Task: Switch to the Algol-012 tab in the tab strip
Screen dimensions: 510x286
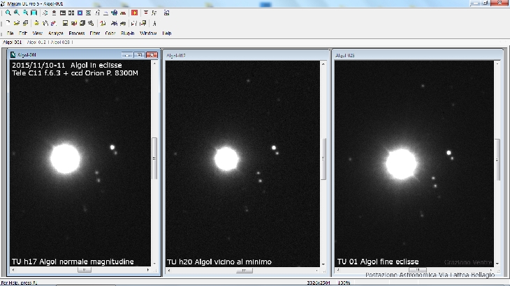Action: coord(36,43)
